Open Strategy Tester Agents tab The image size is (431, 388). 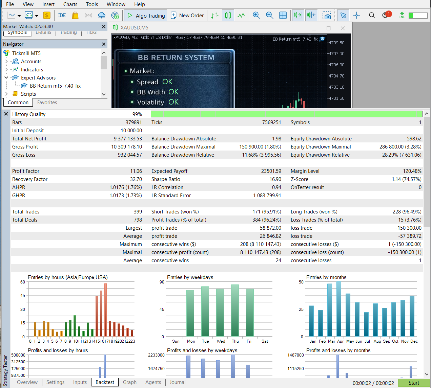pos(153,382)
